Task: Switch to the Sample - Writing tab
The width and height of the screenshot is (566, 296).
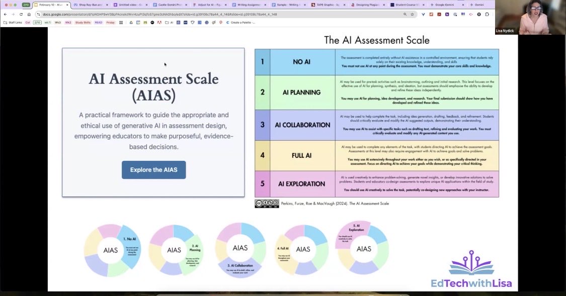Action: point(288,5)
